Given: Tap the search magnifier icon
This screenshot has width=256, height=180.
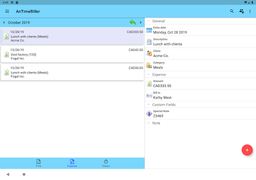Looking at the screenshot, I should tap(231, 11).
